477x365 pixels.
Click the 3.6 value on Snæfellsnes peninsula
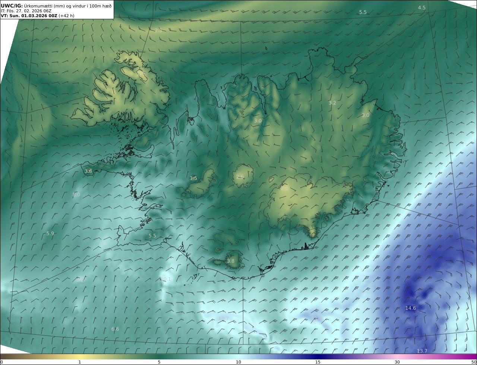88,171
